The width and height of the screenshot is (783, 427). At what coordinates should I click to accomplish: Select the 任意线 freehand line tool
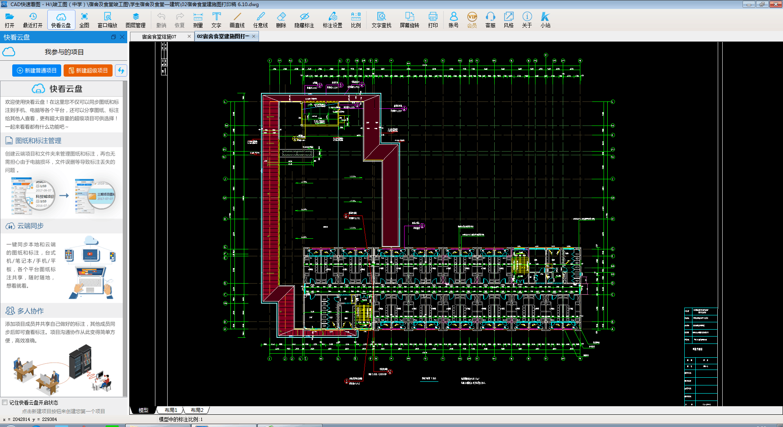click(261, 20)
